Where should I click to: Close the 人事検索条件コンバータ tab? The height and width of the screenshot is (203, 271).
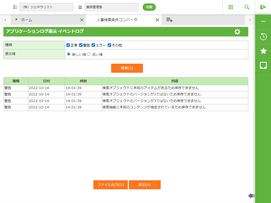tap(157, 20)
